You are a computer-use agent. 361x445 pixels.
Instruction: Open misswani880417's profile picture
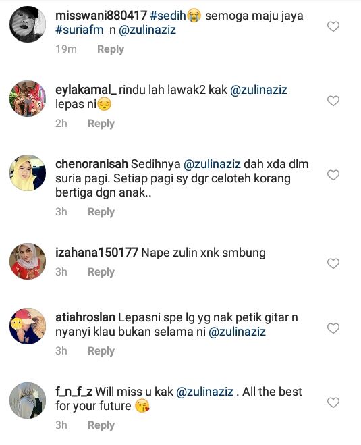pos(28,24)
